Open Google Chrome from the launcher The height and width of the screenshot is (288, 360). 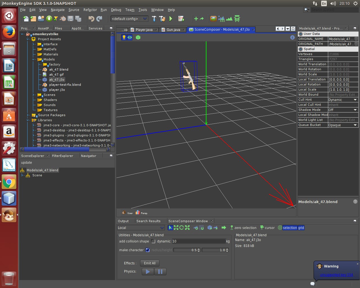[9, 182]
